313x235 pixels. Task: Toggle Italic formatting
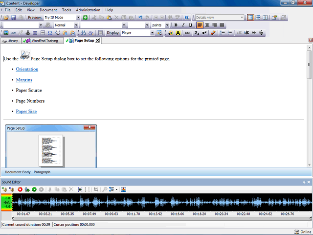(183, 25)
